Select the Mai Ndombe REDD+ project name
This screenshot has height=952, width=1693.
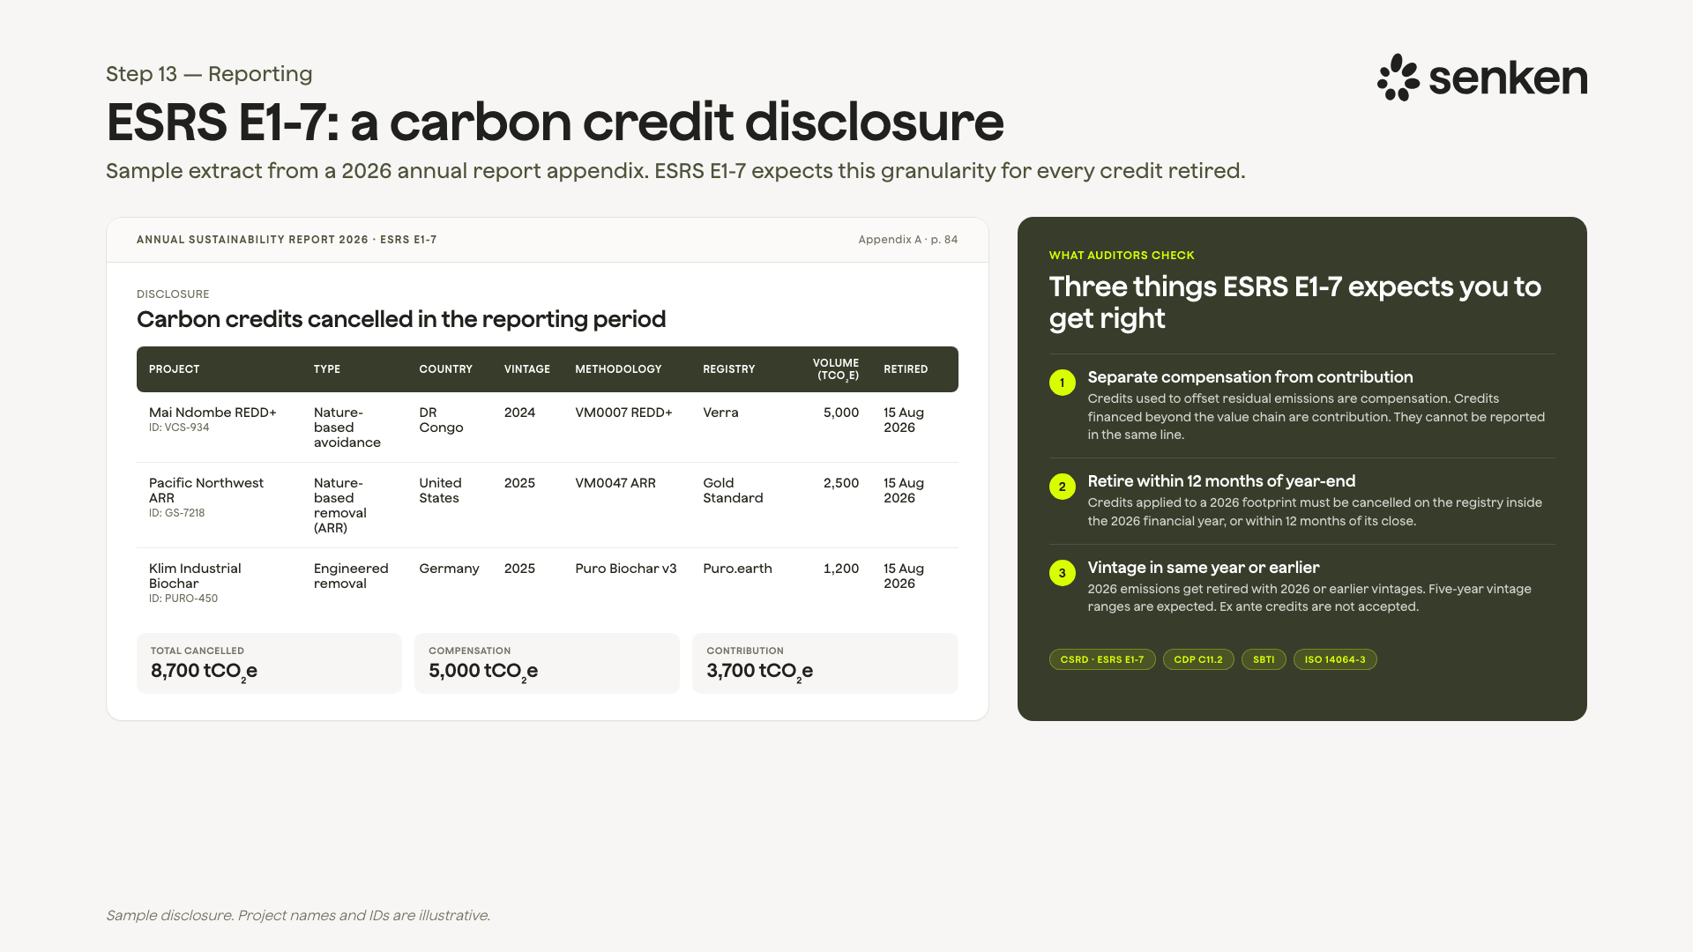tap(213, 413)
